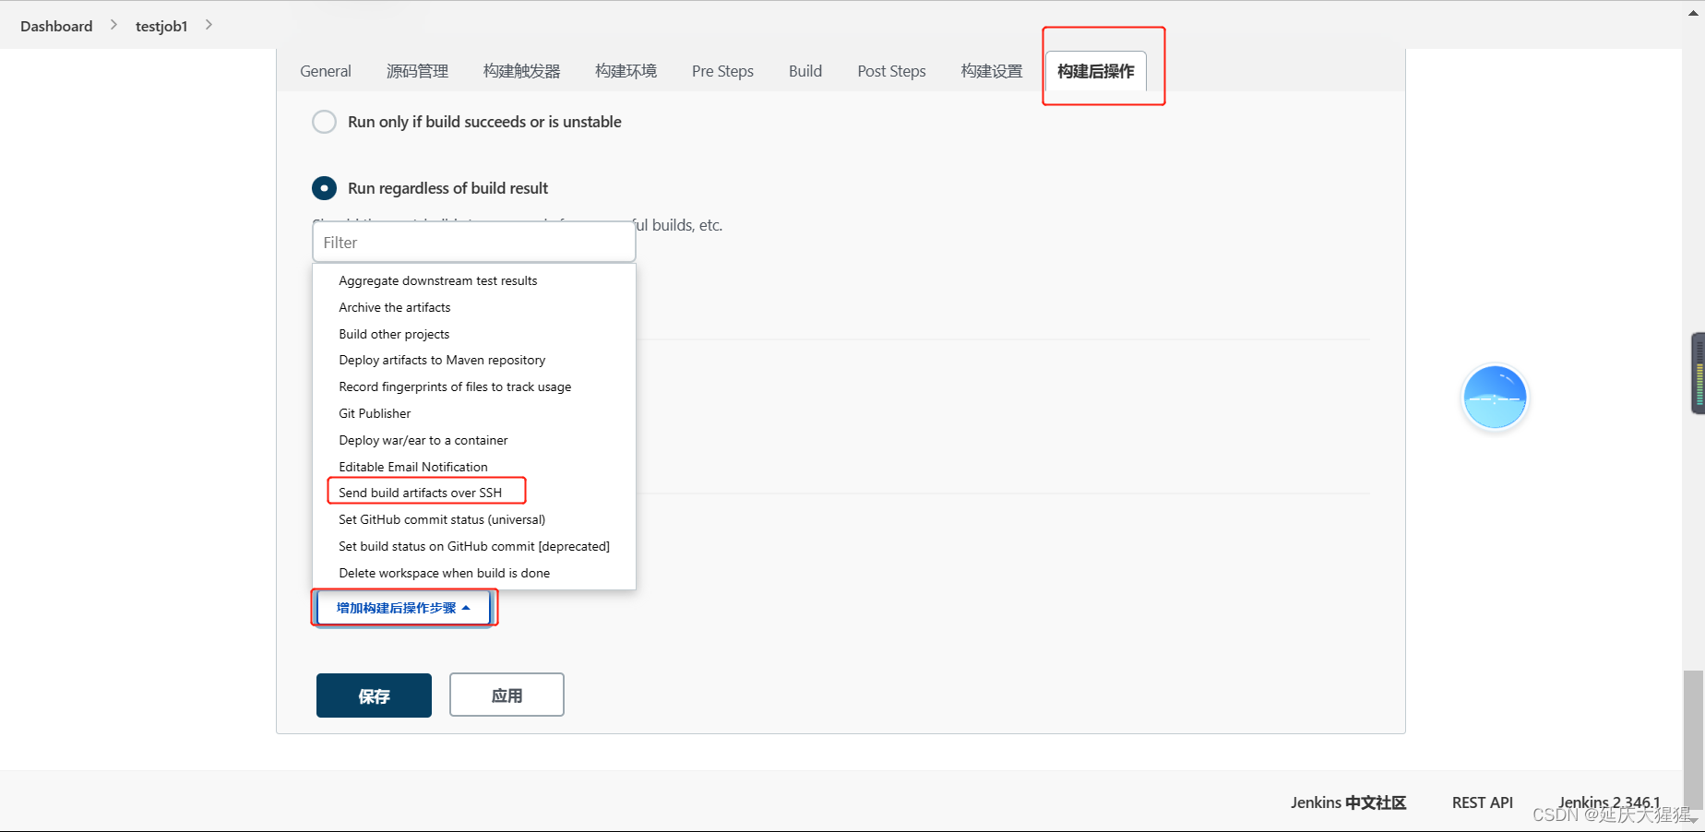Image resolution: width=1705 pixels, height=832 pixels.
Task: Switch to the 构建设置 tab
Action: pyautogui.click(x=992, y=71)
